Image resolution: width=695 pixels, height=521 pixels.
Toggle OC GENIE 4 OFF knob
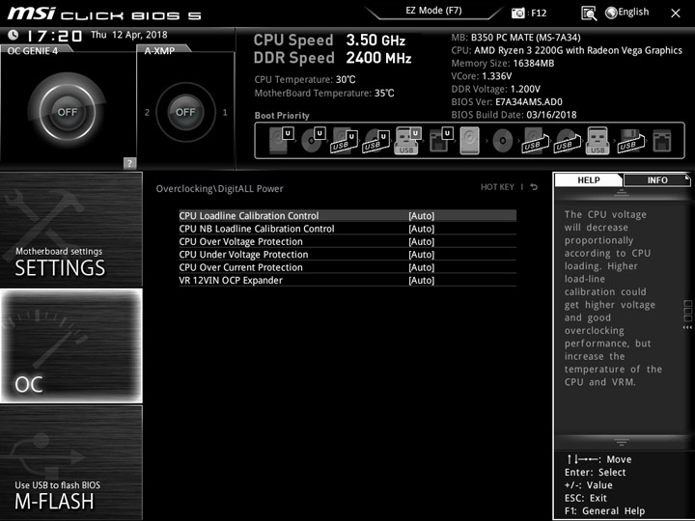pyautogui.click(x=68, y=112)
